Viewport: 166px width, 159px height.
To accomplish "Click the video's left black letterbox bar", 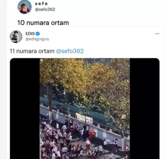I will [x=25, y=109].
